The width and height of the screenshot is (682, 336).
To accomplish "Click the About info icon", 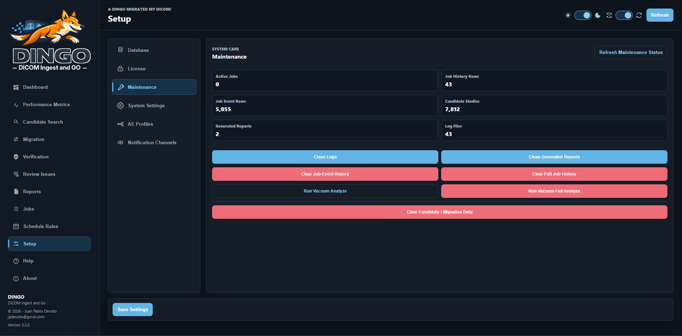I will pos(16,278).
